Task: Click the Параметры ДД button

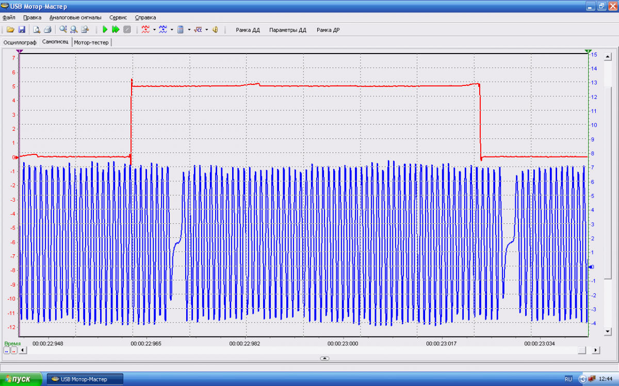Action: (287, 30)
